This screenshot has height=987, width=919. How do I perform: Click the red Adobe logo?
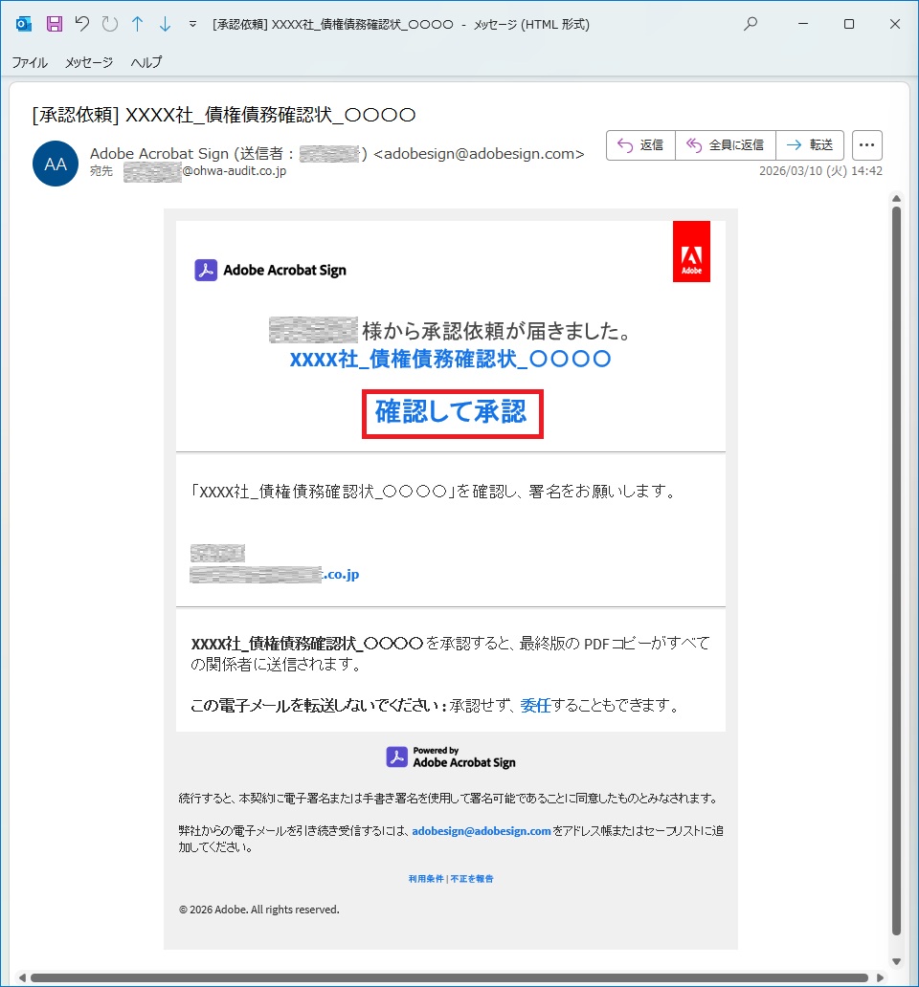(x=691, y=252)
